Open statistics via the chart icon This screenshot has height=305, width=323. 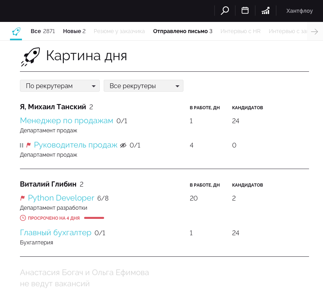(266, 10)
